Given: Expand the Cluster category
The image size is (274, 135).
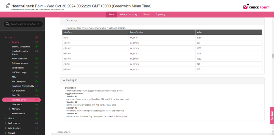Looking at the screenshot, I should 6,119.
